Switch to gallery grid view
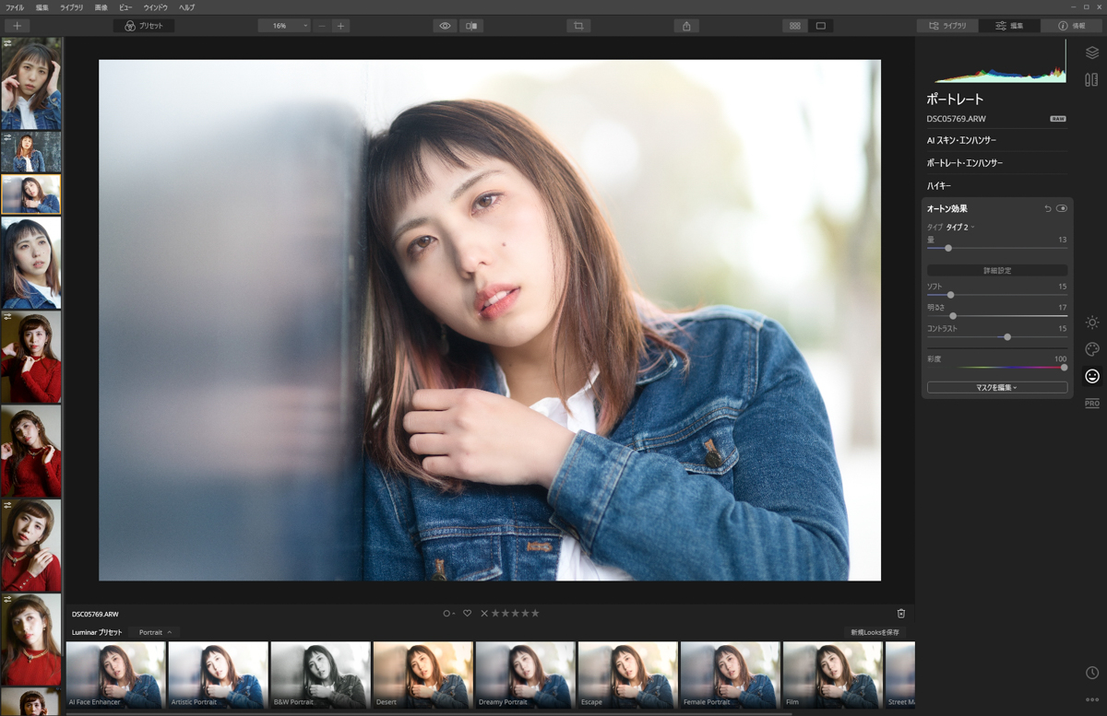Viewport: 1107px width, 716px height. pyautogui.click(x=794, y=26)
